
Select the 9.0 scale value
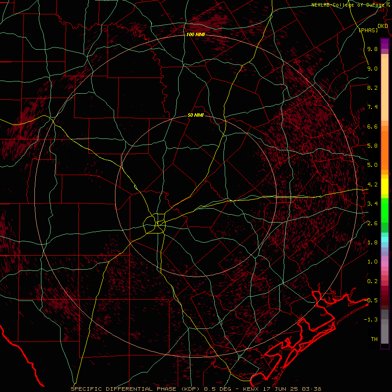[x=372, y=68]
